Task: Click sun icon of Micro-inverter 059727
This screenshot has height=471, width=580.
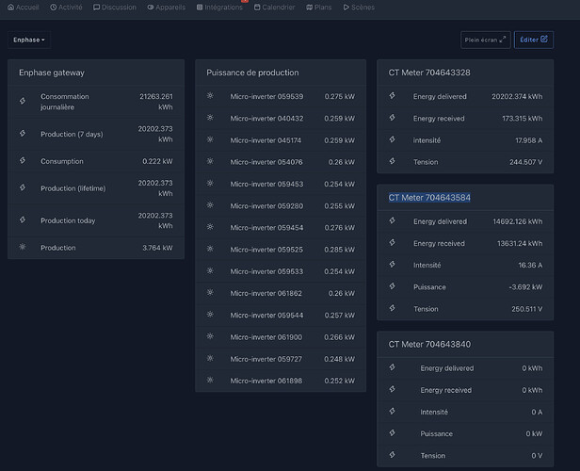Action: coord(210,358)
